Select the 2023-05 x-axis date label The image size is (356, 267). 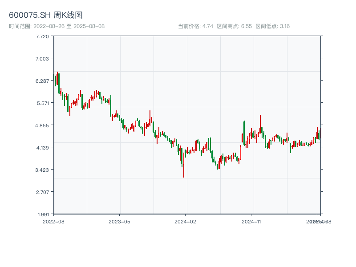point(119,221)
